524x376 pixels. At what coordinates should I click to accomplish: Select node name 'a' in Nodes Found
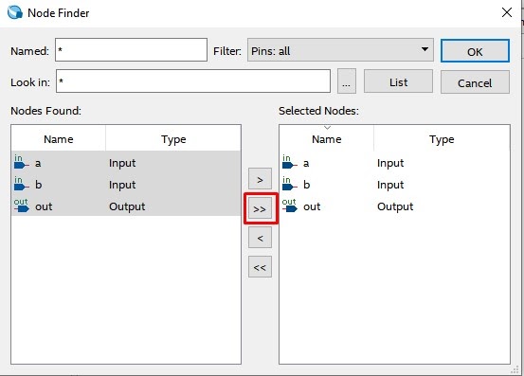(x=38, y=163)
